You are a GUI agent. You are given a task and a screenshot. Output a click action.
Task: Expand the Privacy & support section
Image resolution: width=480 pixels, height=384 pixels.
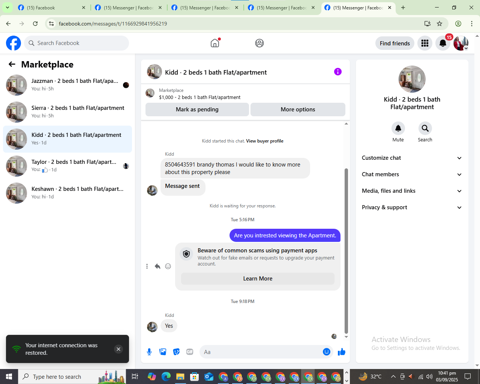click(412, 207)
